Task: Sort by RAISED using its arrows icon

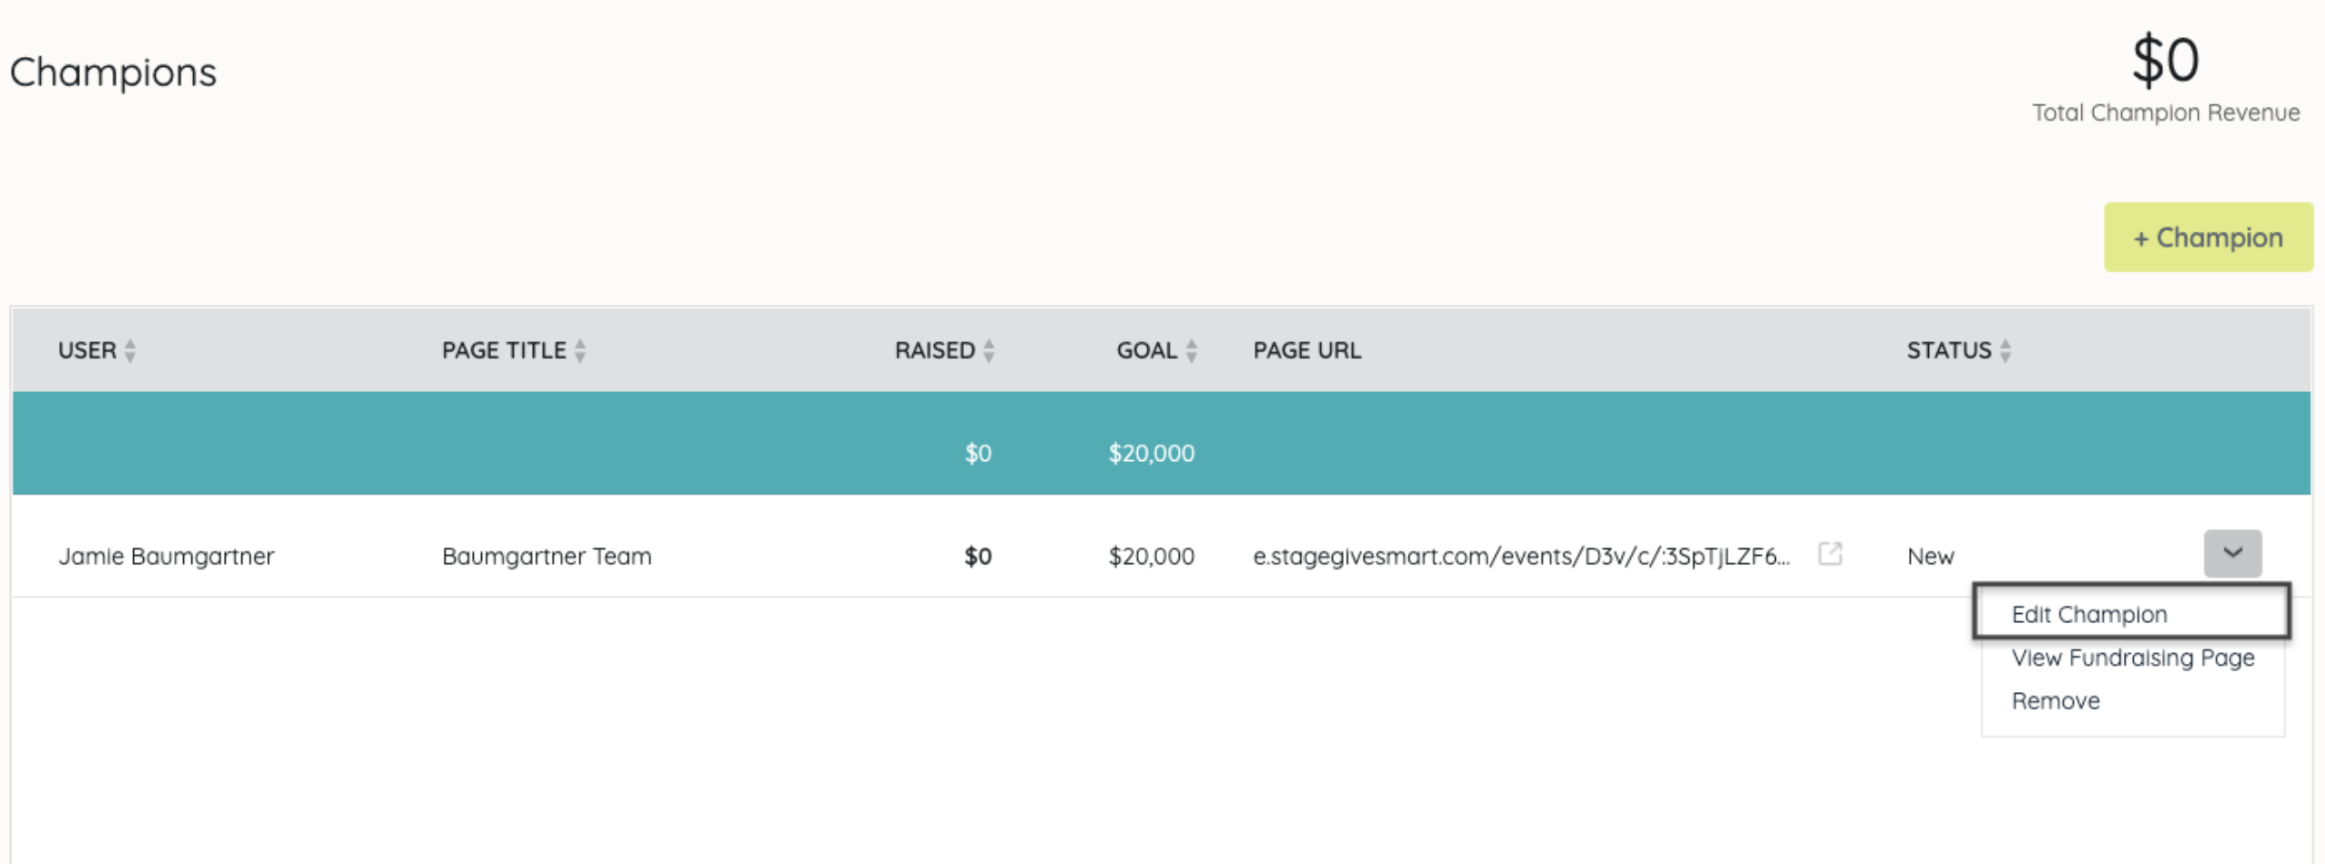Action: 989,350
